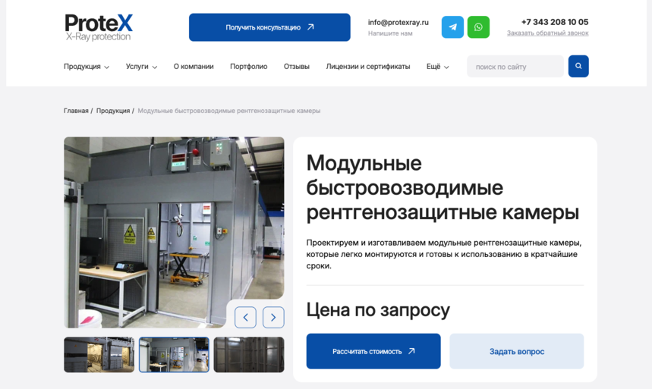Go to Продукция breadcrumb link
The image size is (652, 389).
[112, 111]
